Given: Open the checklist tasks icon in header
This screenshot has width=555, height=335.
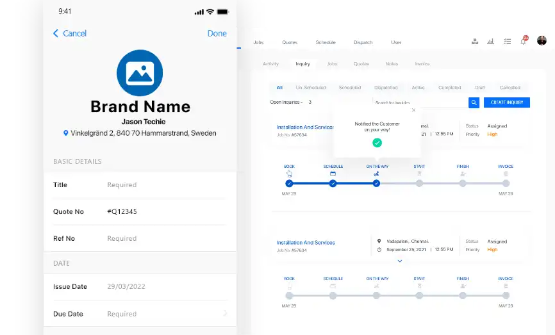Looking at the screenshot, I should [507, 42].
